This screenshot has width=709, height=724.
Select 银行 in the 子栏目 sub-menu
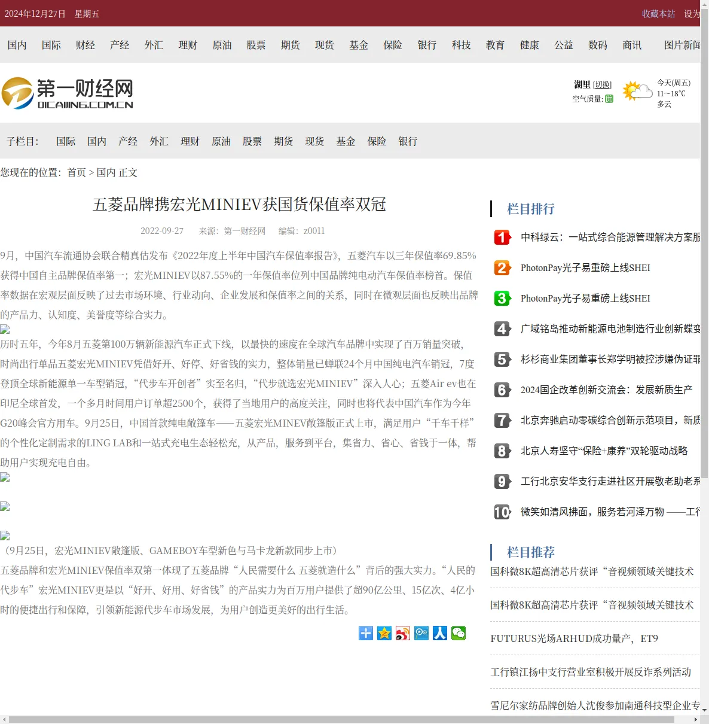pyautogui.click(x=408, y=141)
